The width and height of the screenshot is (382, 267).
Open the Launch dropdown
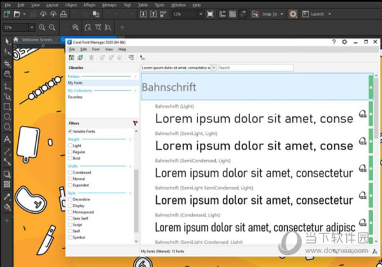coord(330,14)
